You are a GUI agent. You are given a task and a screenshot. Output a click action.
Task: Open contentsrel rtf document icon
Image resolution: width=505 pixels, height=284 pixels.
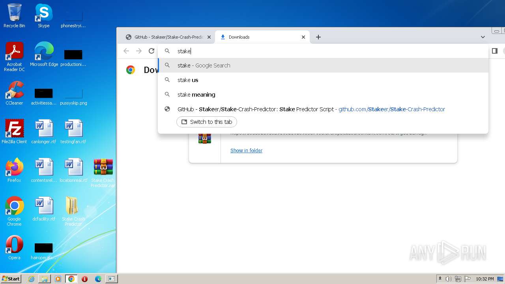pyautogui.click(x=43, y=170)
